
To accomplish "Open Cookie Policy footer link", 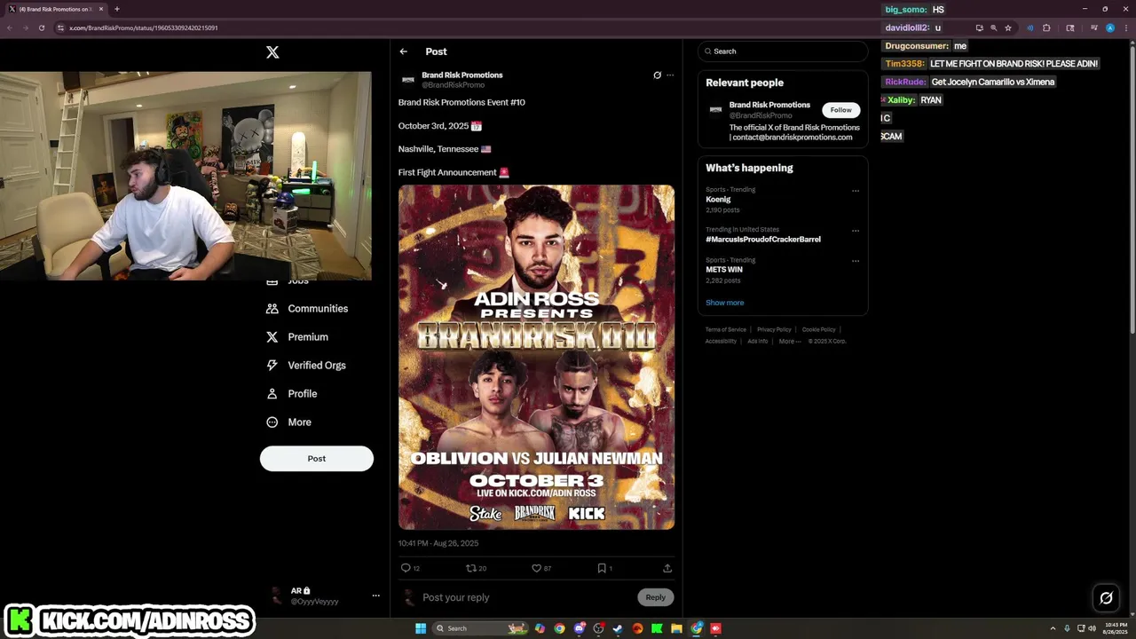I will tap(818, 329).
